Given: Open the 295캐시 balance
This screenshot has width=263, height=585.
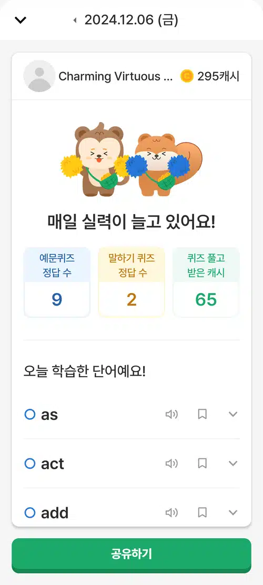Looking at the screenshot, I should point(210,76).
